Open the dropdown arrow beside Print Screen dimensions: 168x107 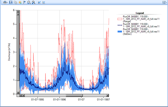pyautogui.click(x=7, y=2)
